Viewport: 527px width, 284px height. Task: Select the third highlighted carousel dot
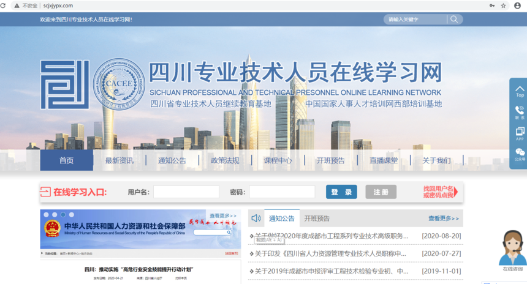63,214
